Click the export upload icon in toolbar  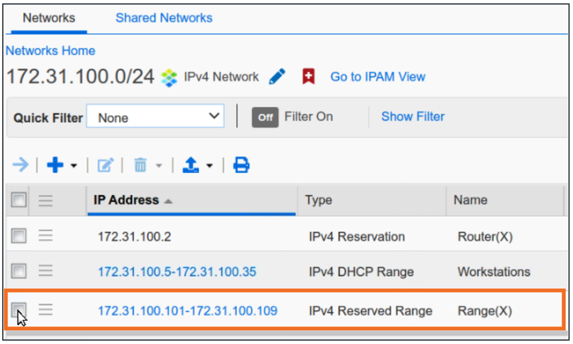(191, 165)
